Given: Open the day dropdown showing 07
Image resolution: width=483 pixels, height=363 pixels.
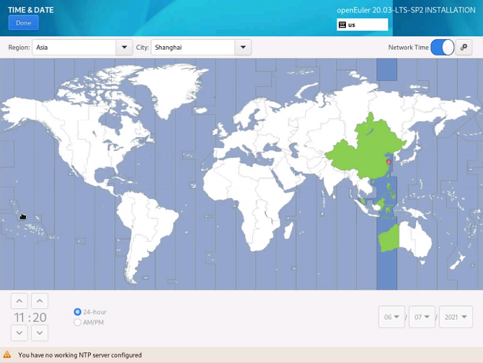Looking at the screenshot, I should [422, 317].
